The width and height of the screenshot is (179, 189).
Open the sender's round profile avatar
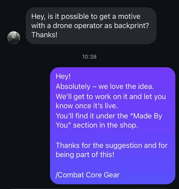(14, 38)
